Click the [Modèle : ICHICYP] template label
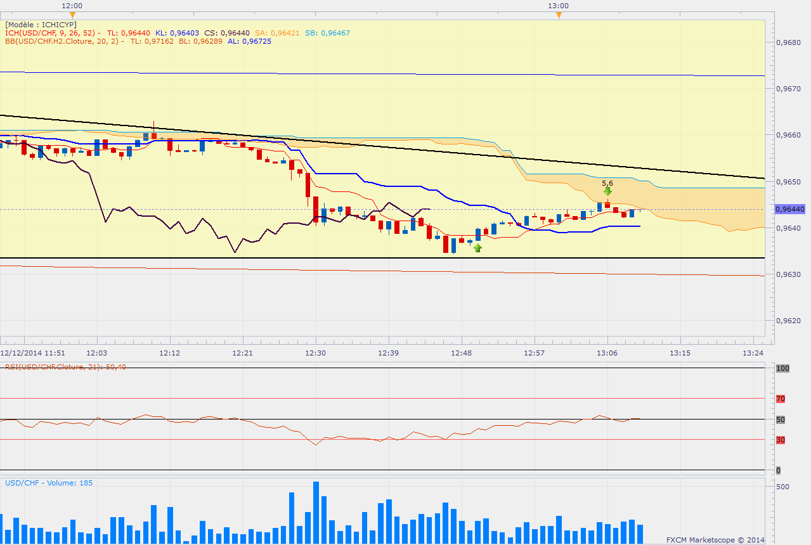This screenshot has height=545, width=811. pos(41,25)
